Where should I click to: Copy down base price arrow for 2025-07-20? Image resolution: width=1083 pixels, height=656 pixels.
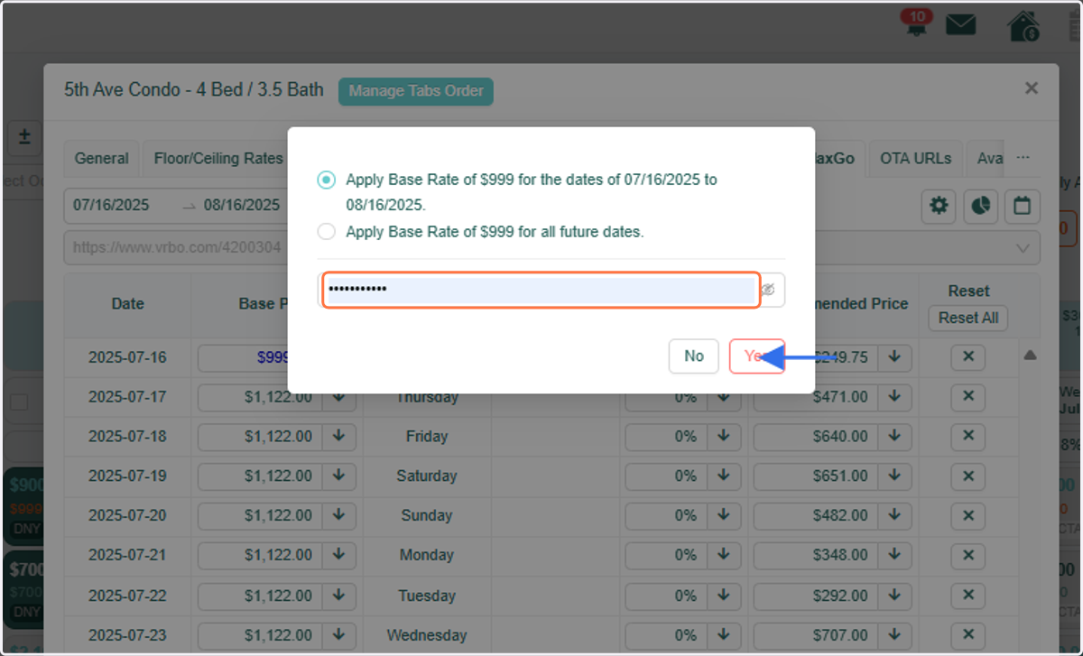(339, 515)
